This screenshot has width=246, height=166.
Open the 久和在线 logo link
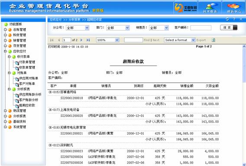(186, 8)
